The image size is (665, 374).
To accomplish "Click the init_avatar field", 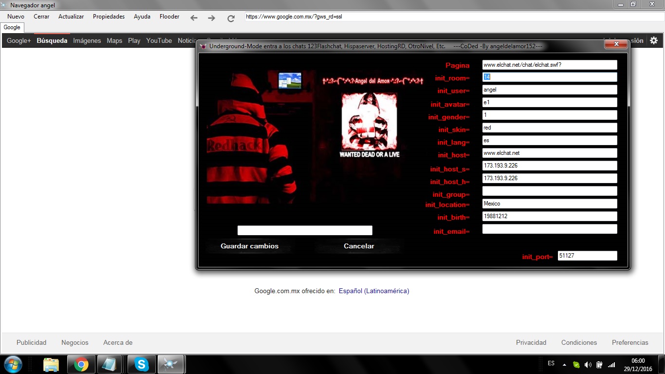I will pos(550,102).
